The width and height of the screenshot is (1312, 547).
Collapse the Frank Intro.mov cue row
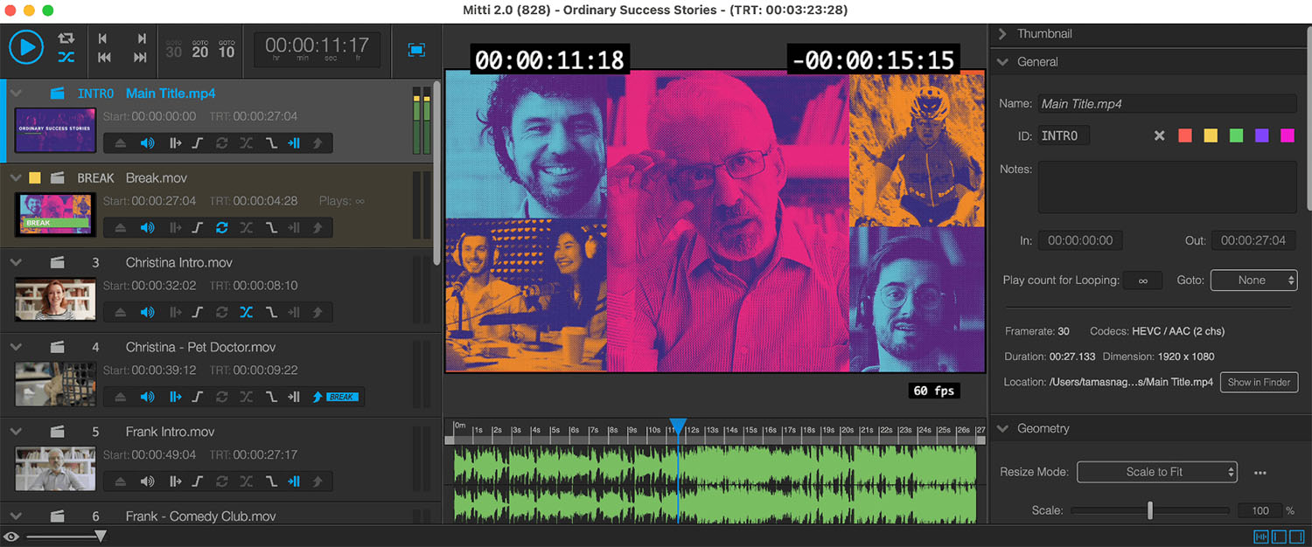(x=16, y=432)
